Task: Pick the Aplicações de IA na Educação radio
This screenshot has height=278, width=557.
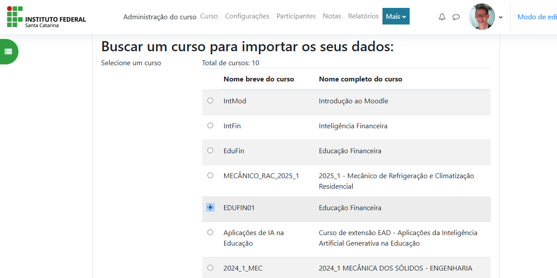Action: pos(210,232)
